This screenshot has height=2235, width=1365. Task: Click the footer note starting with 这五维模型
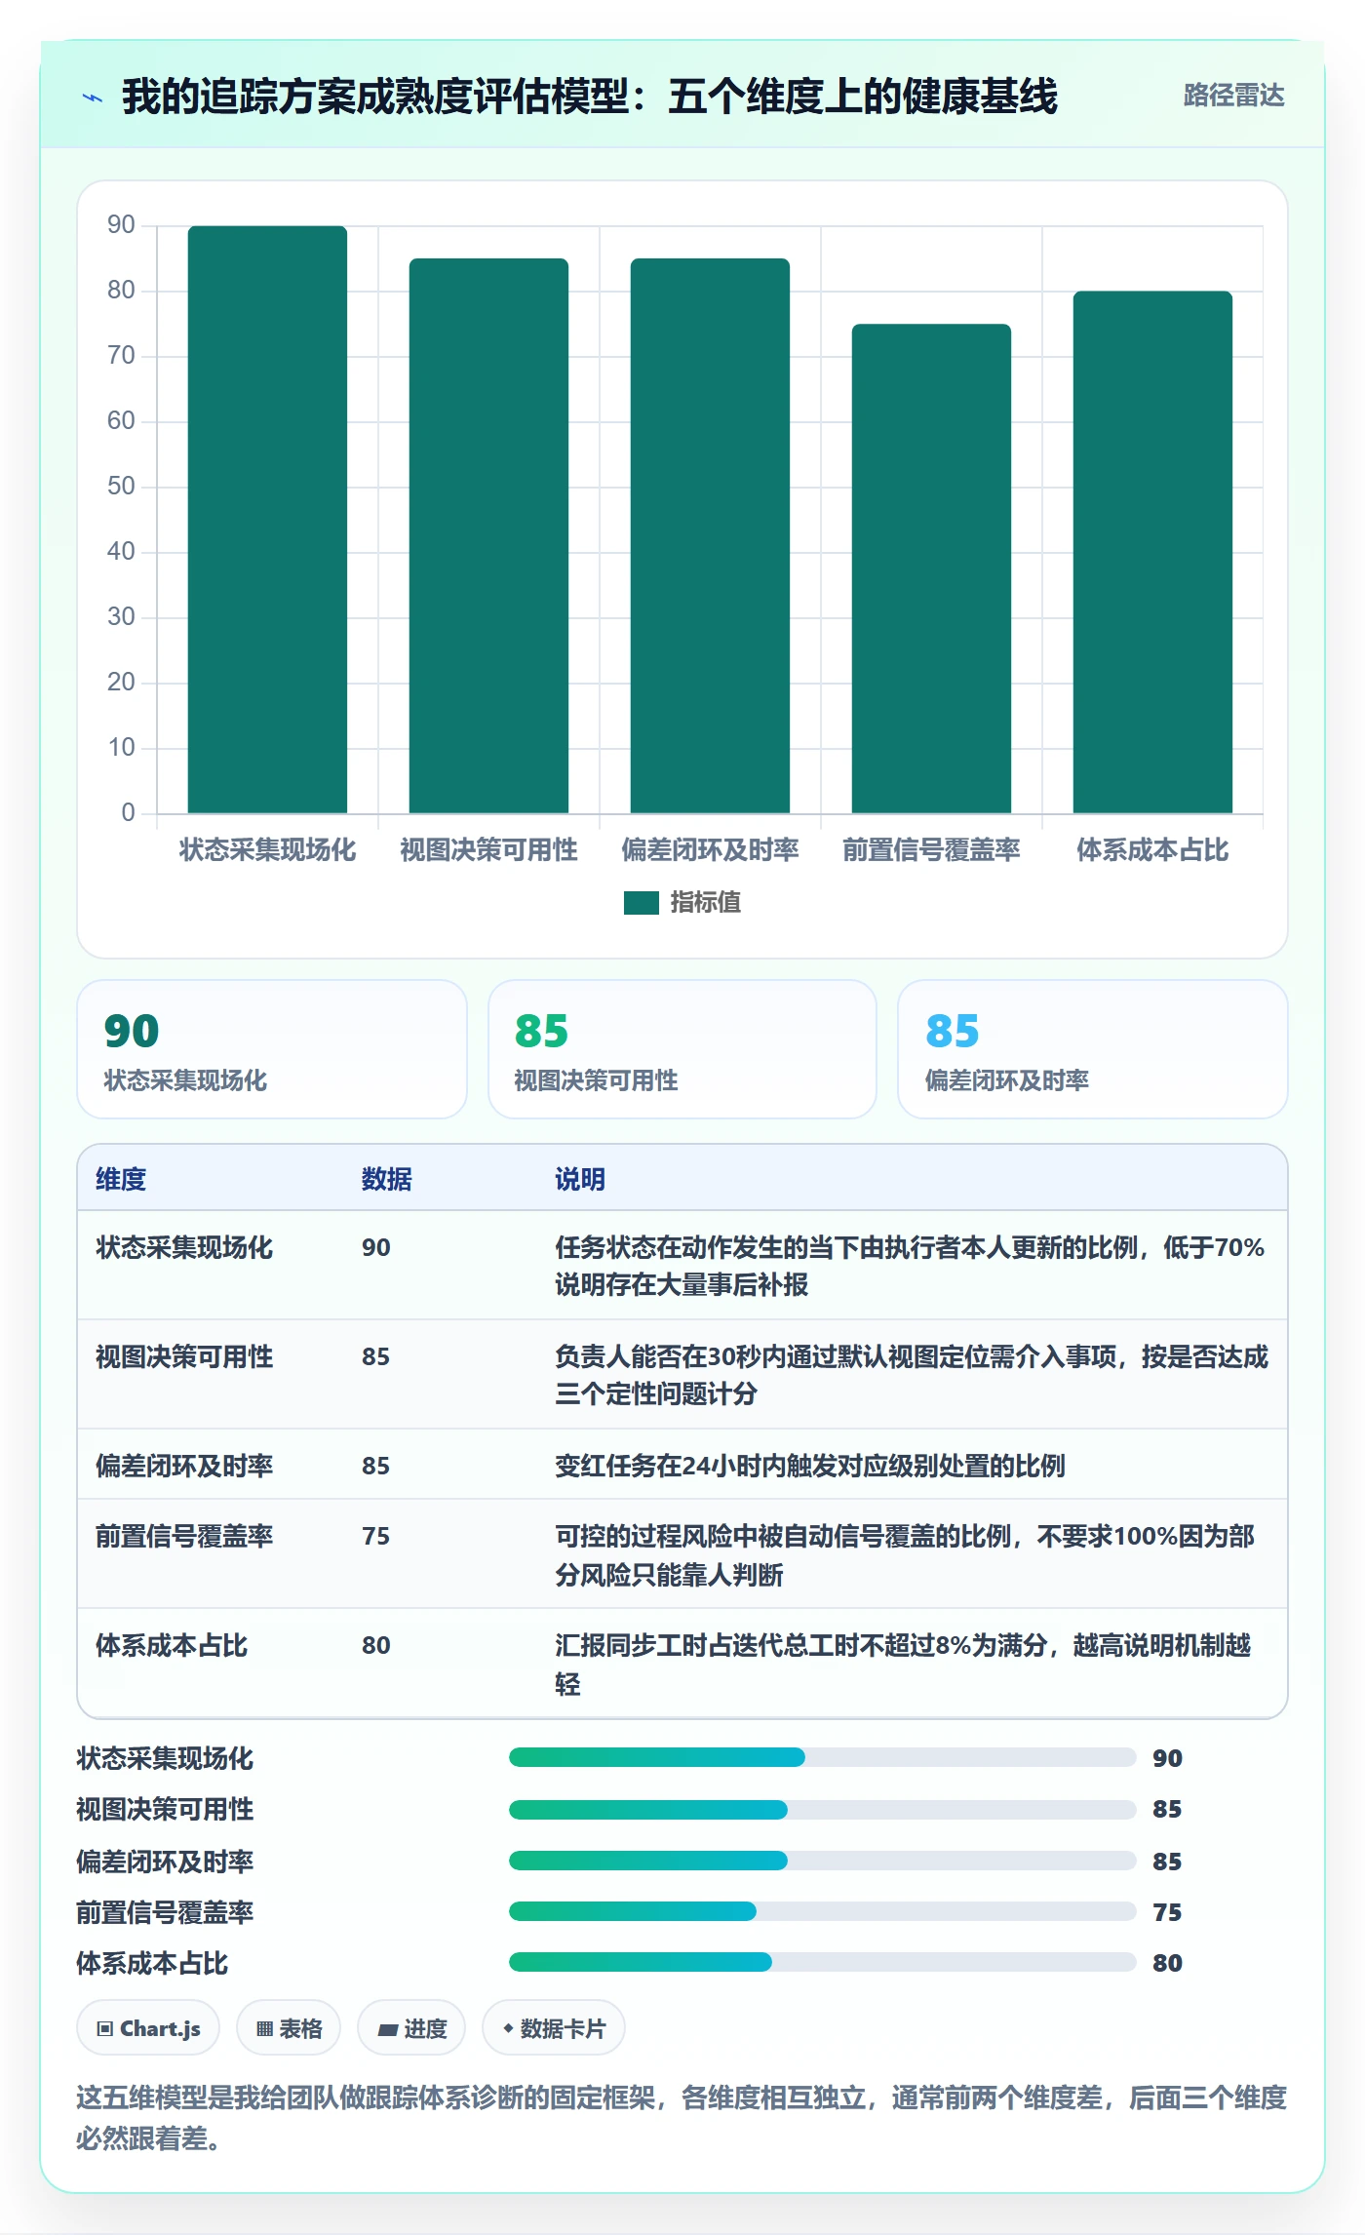click(x=682, y=2118)
